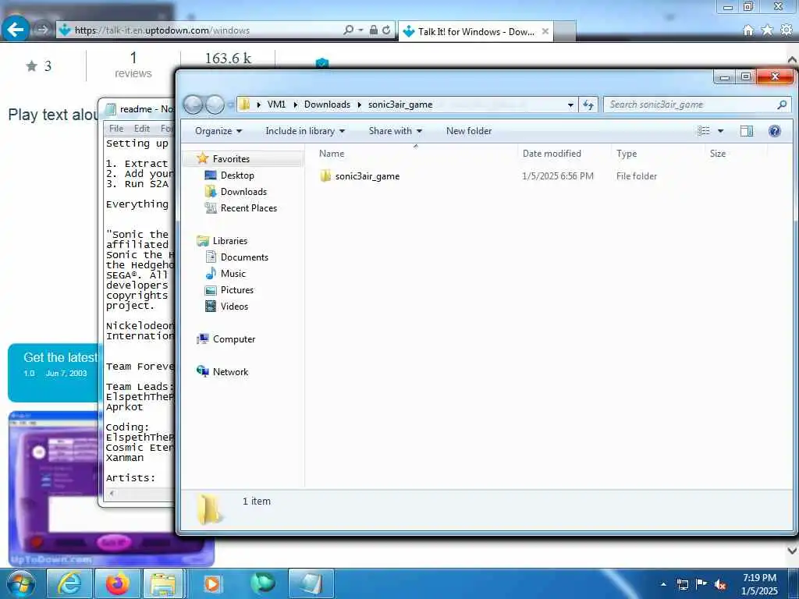Open Windows Explorer taskbar icon

[x=163, y=583]
